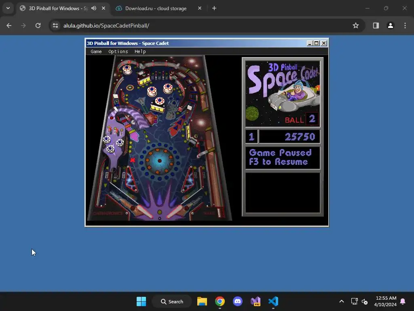The image size is (414, 311).
Task: Reload the pinball page
Action: point(38,26)
